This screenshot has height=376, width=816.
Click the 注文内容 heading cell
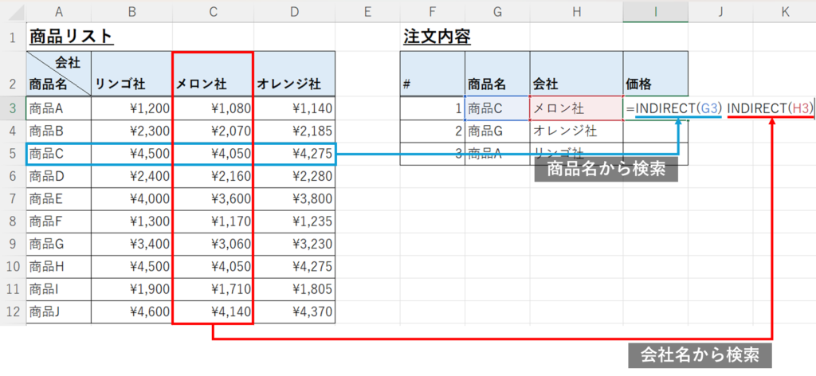pyautogui.click(x=437, y=37)
